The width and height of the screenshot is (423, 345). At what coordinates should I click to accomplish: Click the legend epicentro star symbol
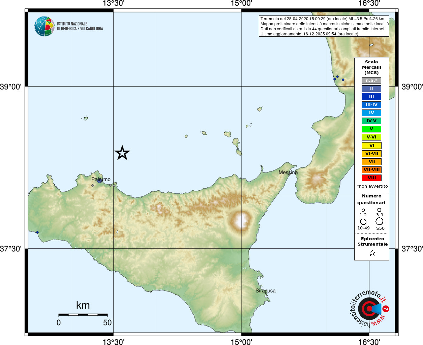tap(372, 253)
